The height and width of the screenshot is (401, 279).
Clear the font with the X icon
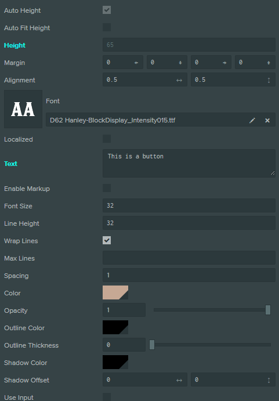tap(267, 121)
